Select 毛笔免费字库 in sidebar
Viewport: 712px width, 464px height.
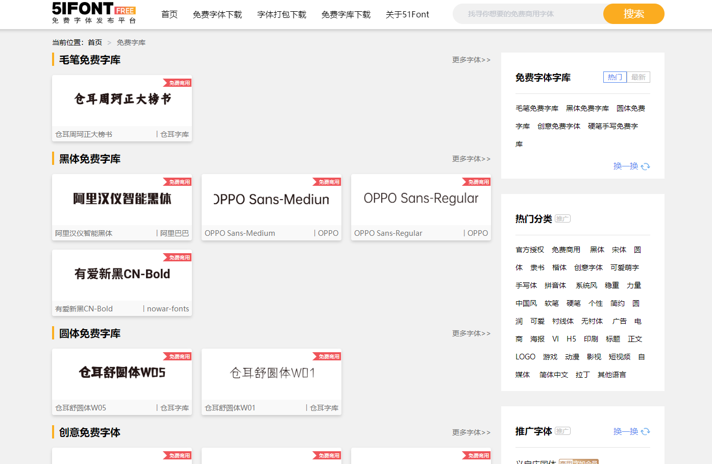pyautogui.click(x=537, y=108)
